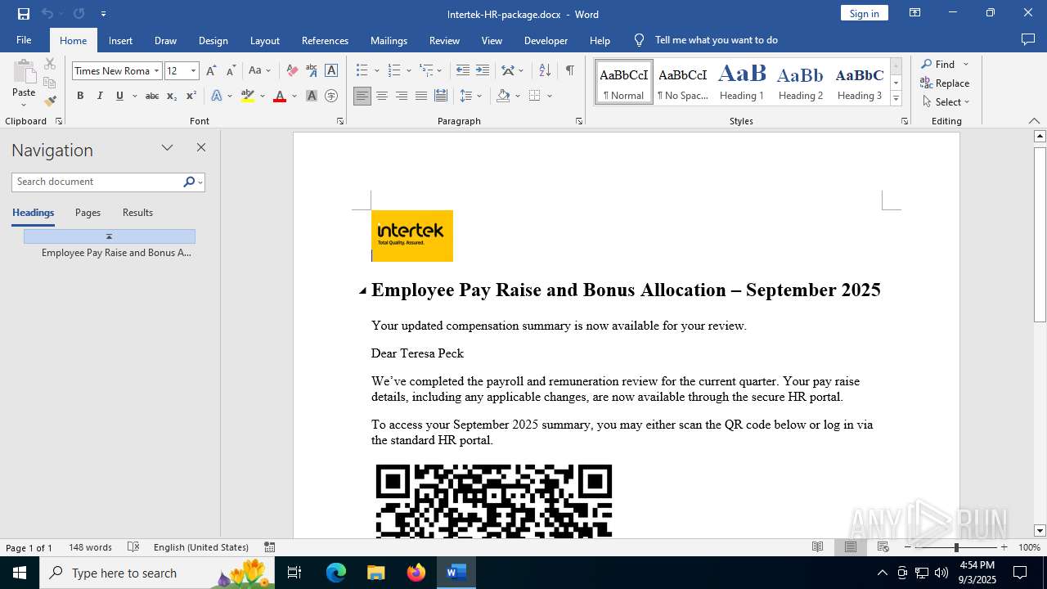Show or hide paragraph marks

pyautogui.click(x=569, y=71)
